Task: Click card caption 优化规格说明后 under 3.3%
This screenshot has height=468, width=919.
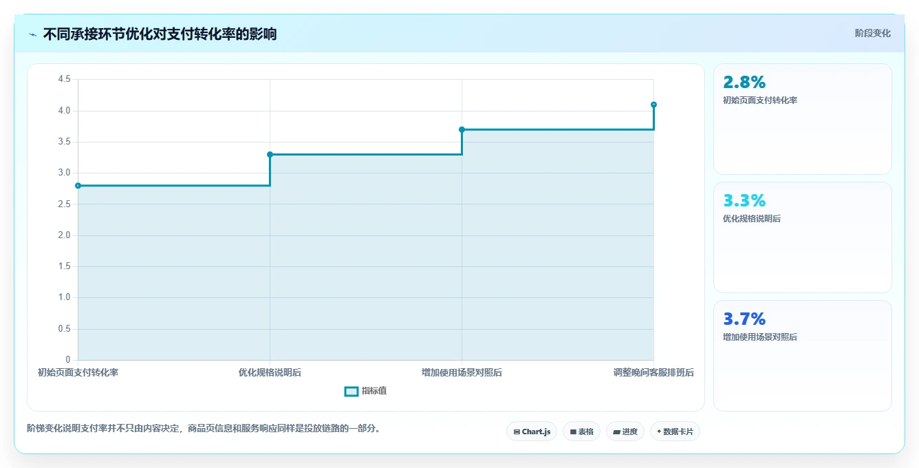Action: click(x=752, y=219)
